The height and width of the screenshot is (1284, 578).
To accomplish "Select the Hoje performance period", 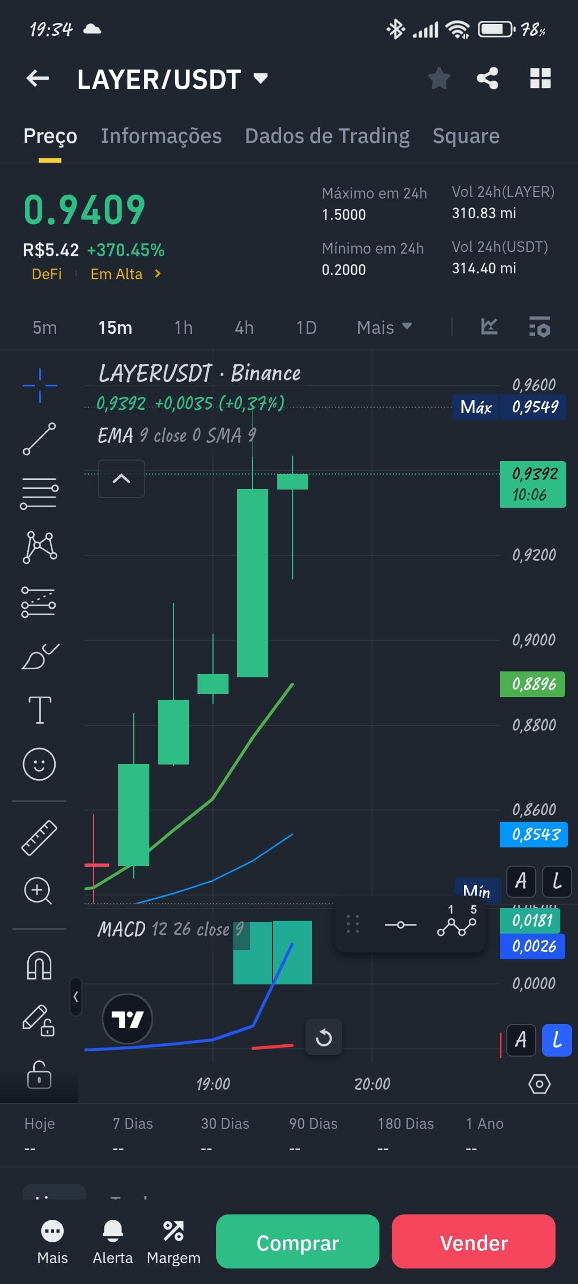I will [40, 1135].
